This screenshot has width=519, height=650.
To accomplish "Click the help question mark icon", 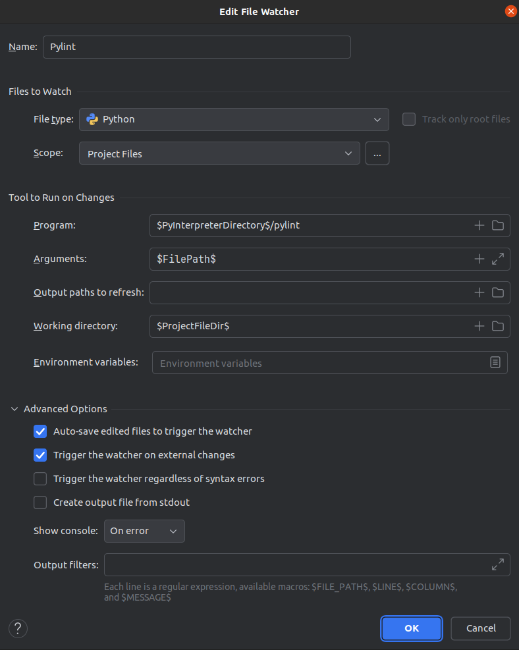I will point(18,628).
